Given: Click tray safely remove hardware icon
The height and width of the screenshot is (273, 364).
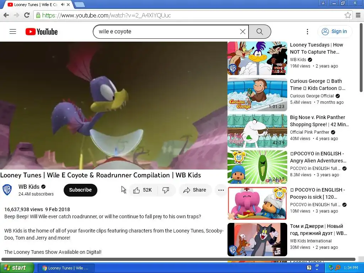Looking at the screenshot, I should pyautogui.click(x=331, y=268).
